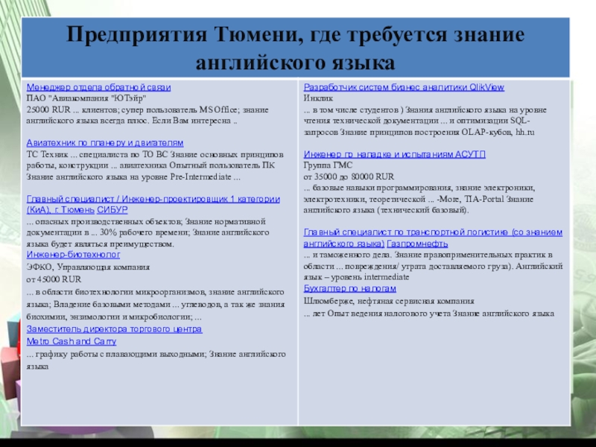Open the link "Заместитель директора торгового центра"
Screen dimensions: 596x447
coord(115,329)
